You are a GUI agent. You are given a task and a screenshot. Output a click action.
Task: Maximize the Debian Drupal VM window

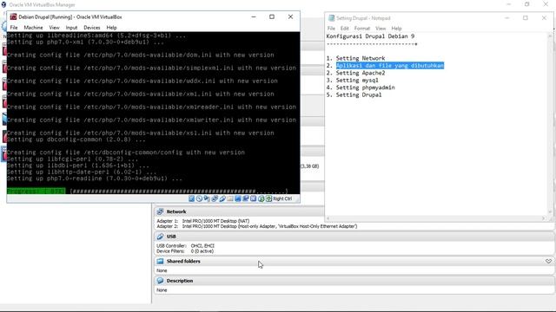click(272, 16)
